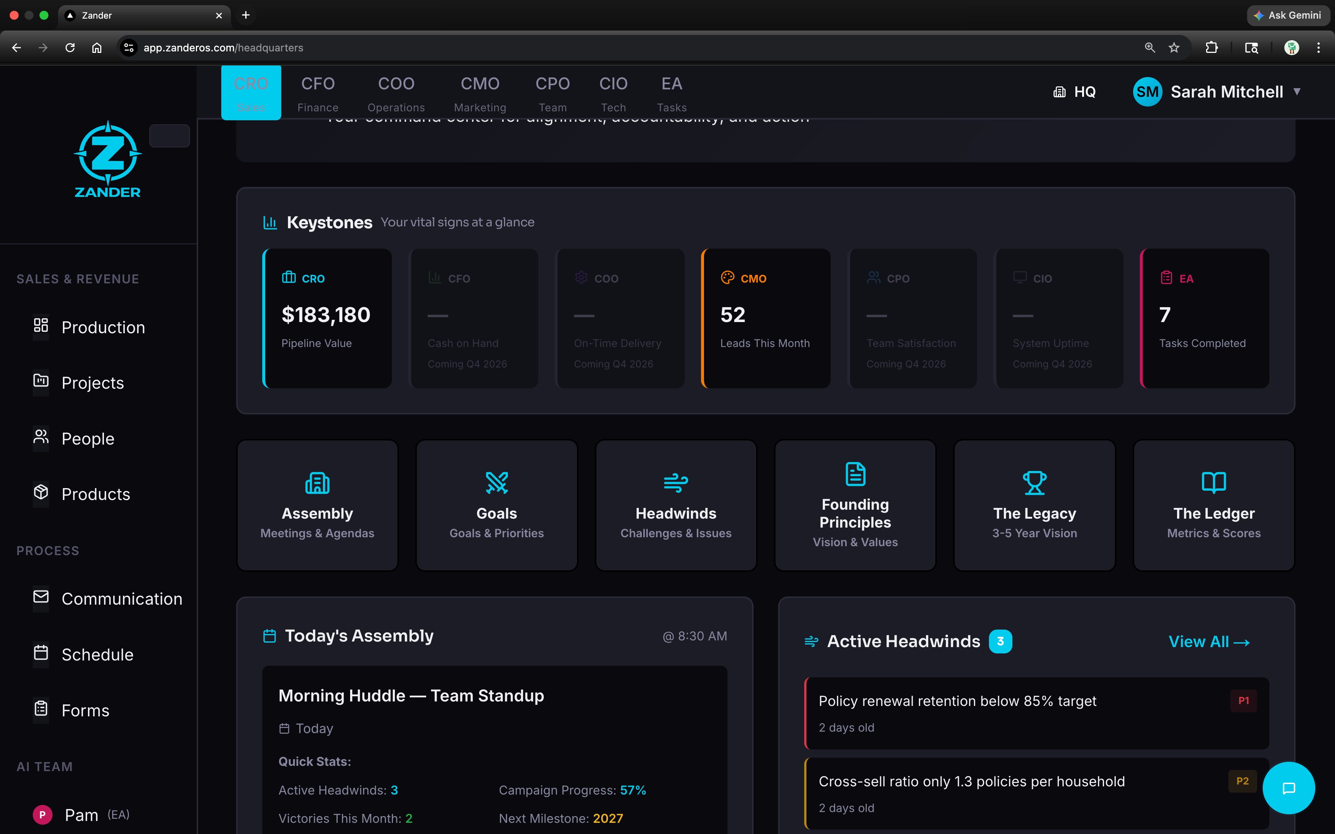
Task: Click the HQ building icon
Action: pos(1059,92)
